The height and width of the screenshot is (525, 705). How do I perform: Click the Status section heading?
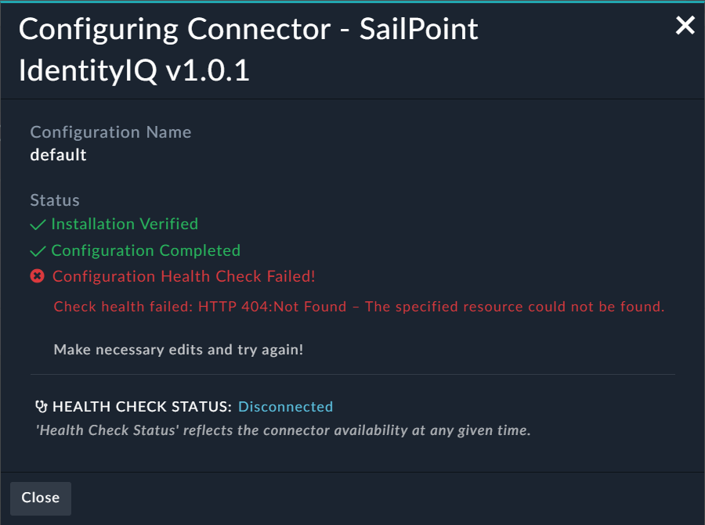click(x=55, y=200)
